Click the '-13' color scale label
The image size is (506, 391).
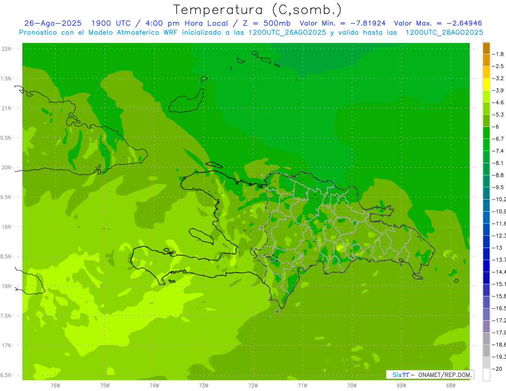pyautogui.click(x=498, y=248)
